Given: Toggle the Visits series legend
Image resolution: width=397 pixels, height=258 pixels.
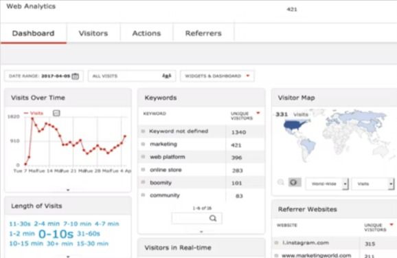Looking at the screenshot, I should click(34, 113).
